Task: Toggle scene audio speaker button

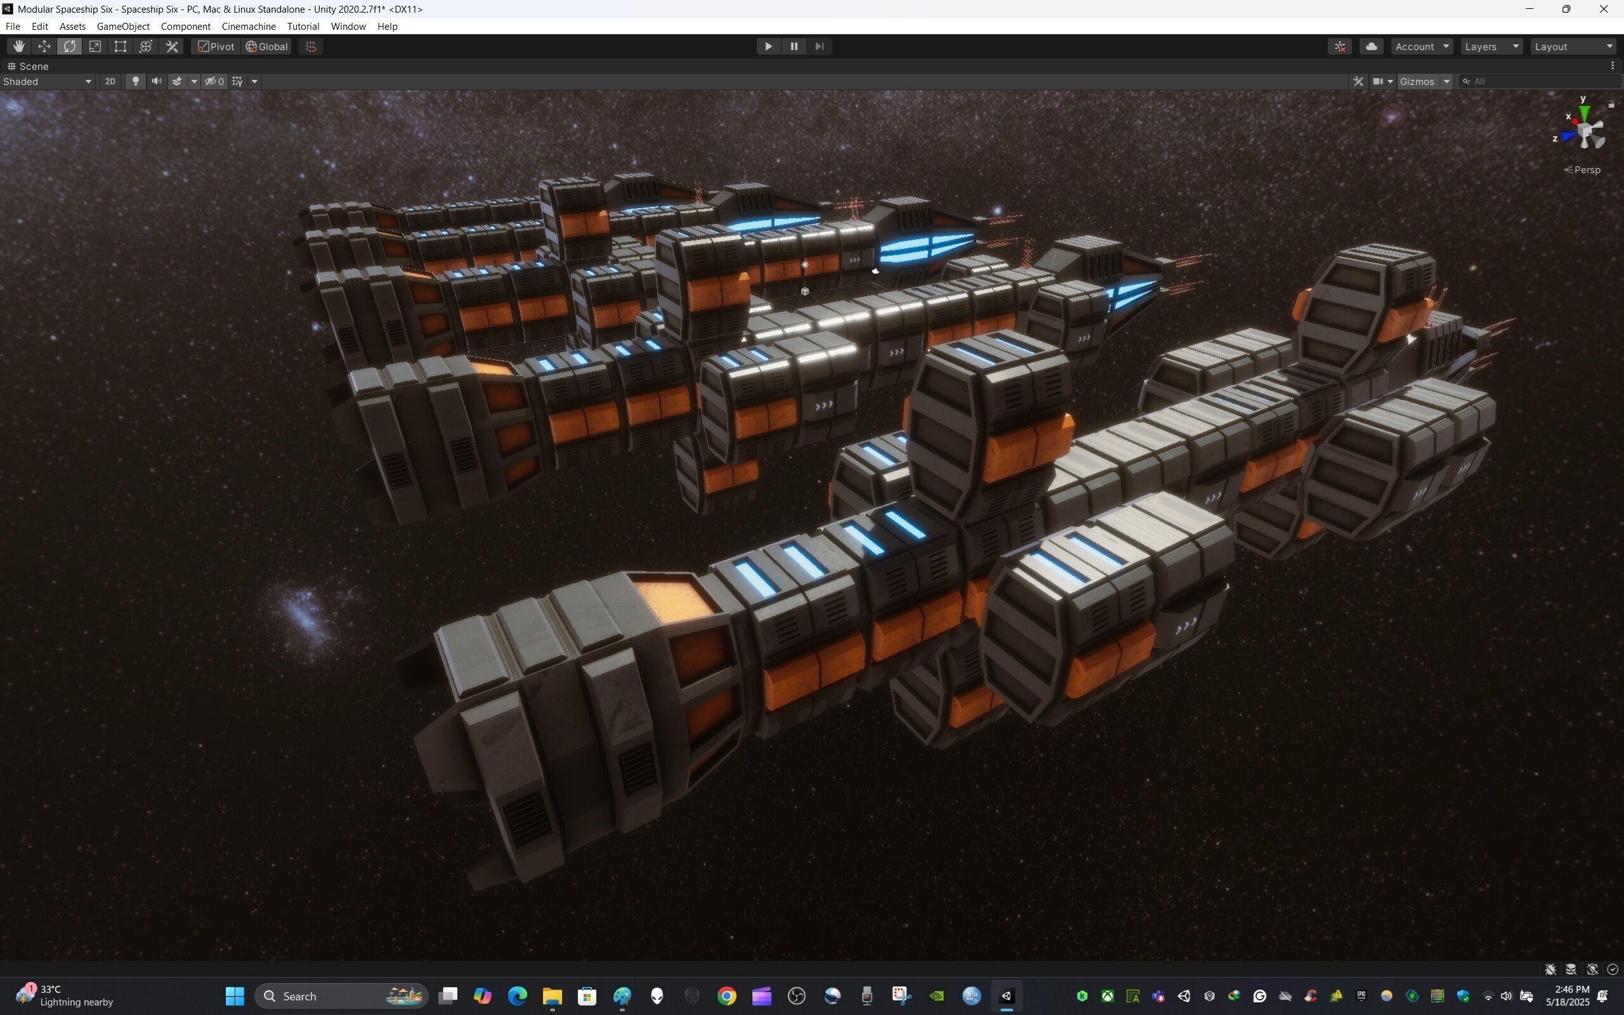Action: (156, 81)
